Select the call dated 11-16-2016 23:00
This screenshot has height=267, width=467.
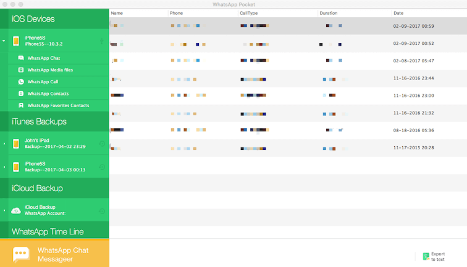(288, 96)
